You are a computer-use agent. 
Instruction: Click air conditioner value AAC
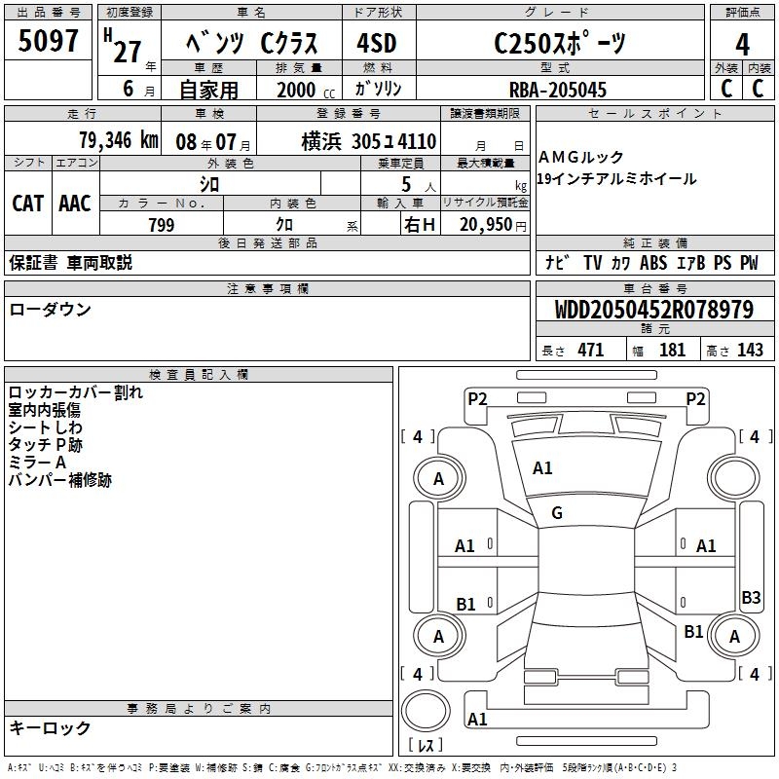pyautogui.click(x=75, y=204)
